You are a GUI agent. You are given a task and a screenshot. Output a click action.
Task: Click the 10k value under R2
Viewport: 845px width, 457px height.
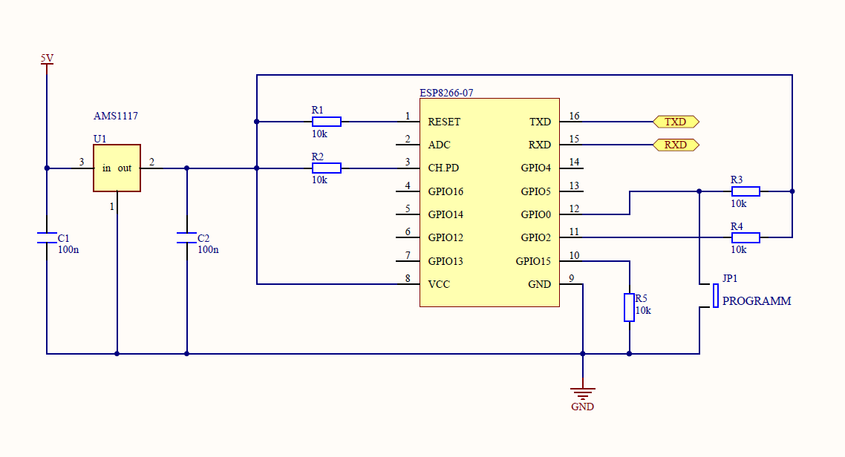tap(319, 180)
